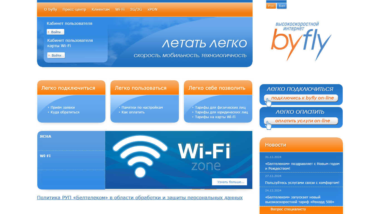Click Вопрос специалисту bar
This screenshot has height=214, width=380.
[x=301, y=210]
